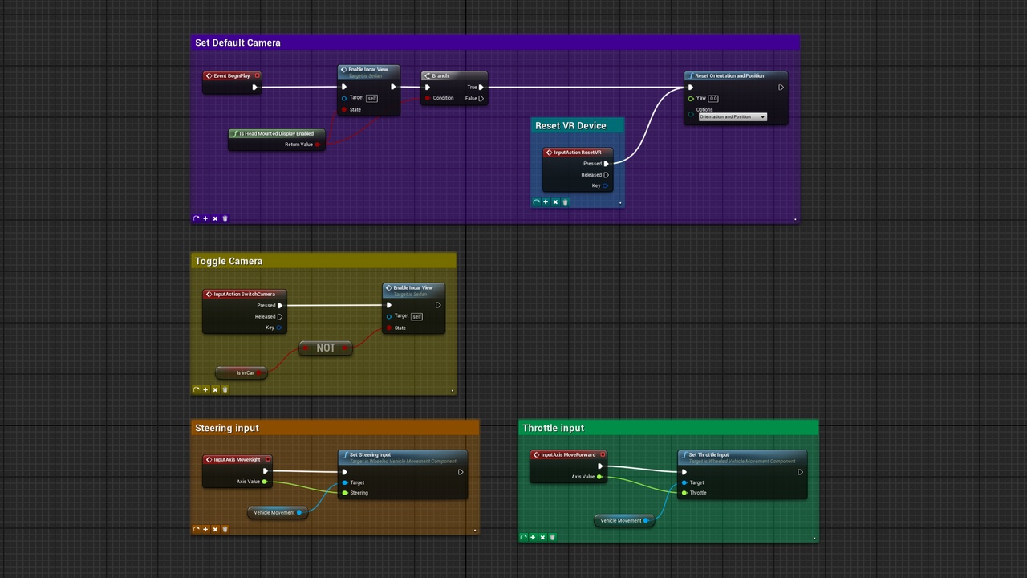This screenshot has width=1027, height=578.
Task: Click the plus icon in Set Default Camera comment
Action: [x=205, y=218]
